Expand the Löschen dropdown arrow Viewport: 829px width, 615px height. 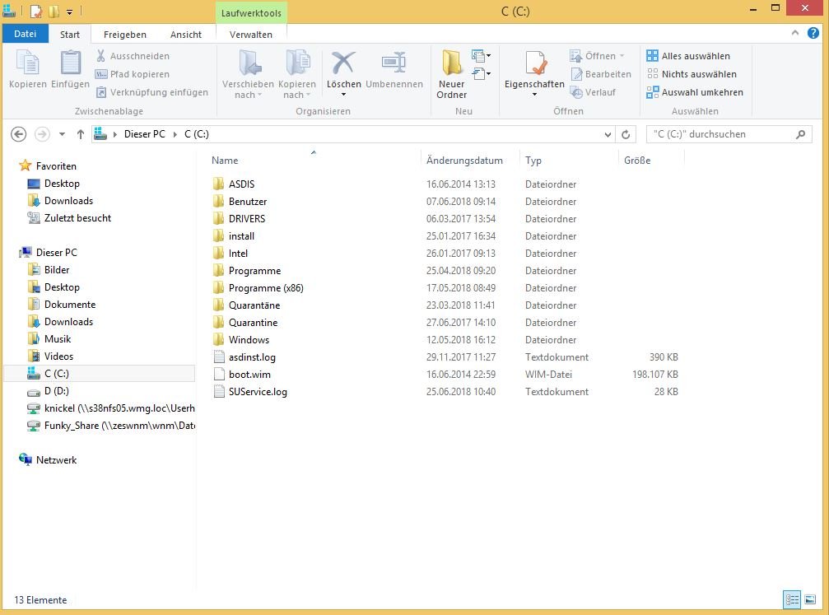pos(343,95)
